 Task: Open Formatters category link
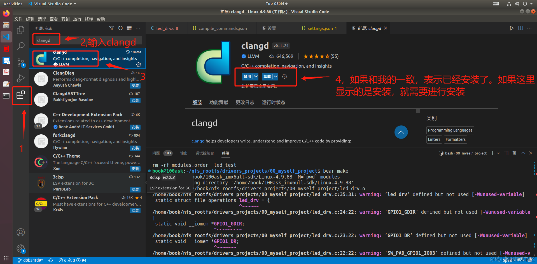(456, 139)
